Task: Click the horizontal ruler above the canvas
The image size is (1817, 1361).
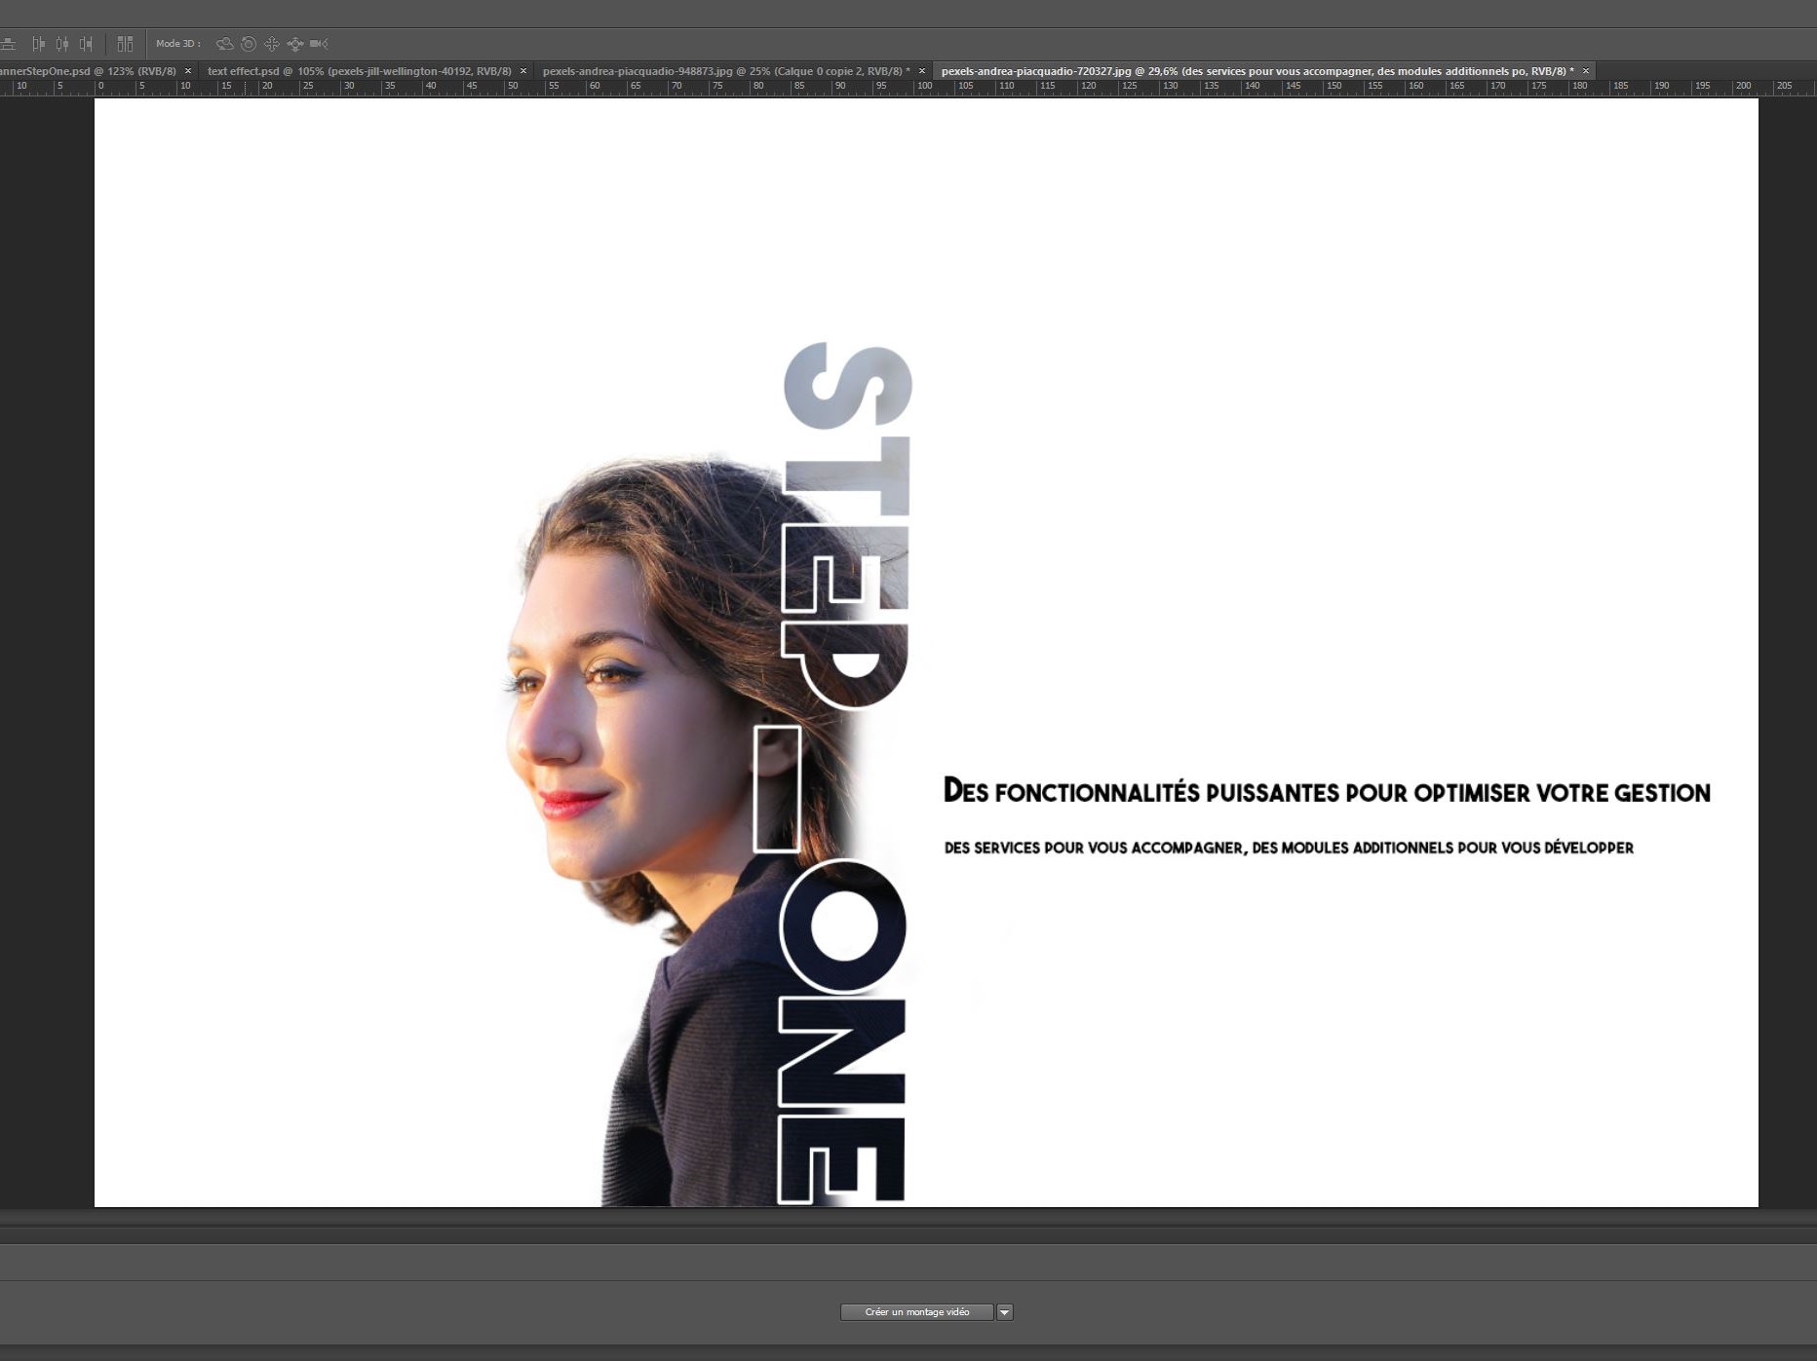Action: (x=908, y=87)
